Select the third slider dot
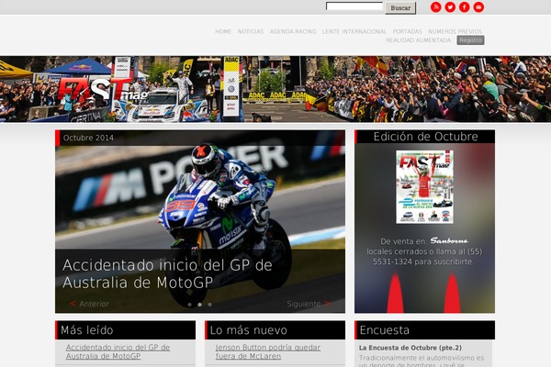Image resolution: width=551 pixels, height=367 pixels. 209,305
